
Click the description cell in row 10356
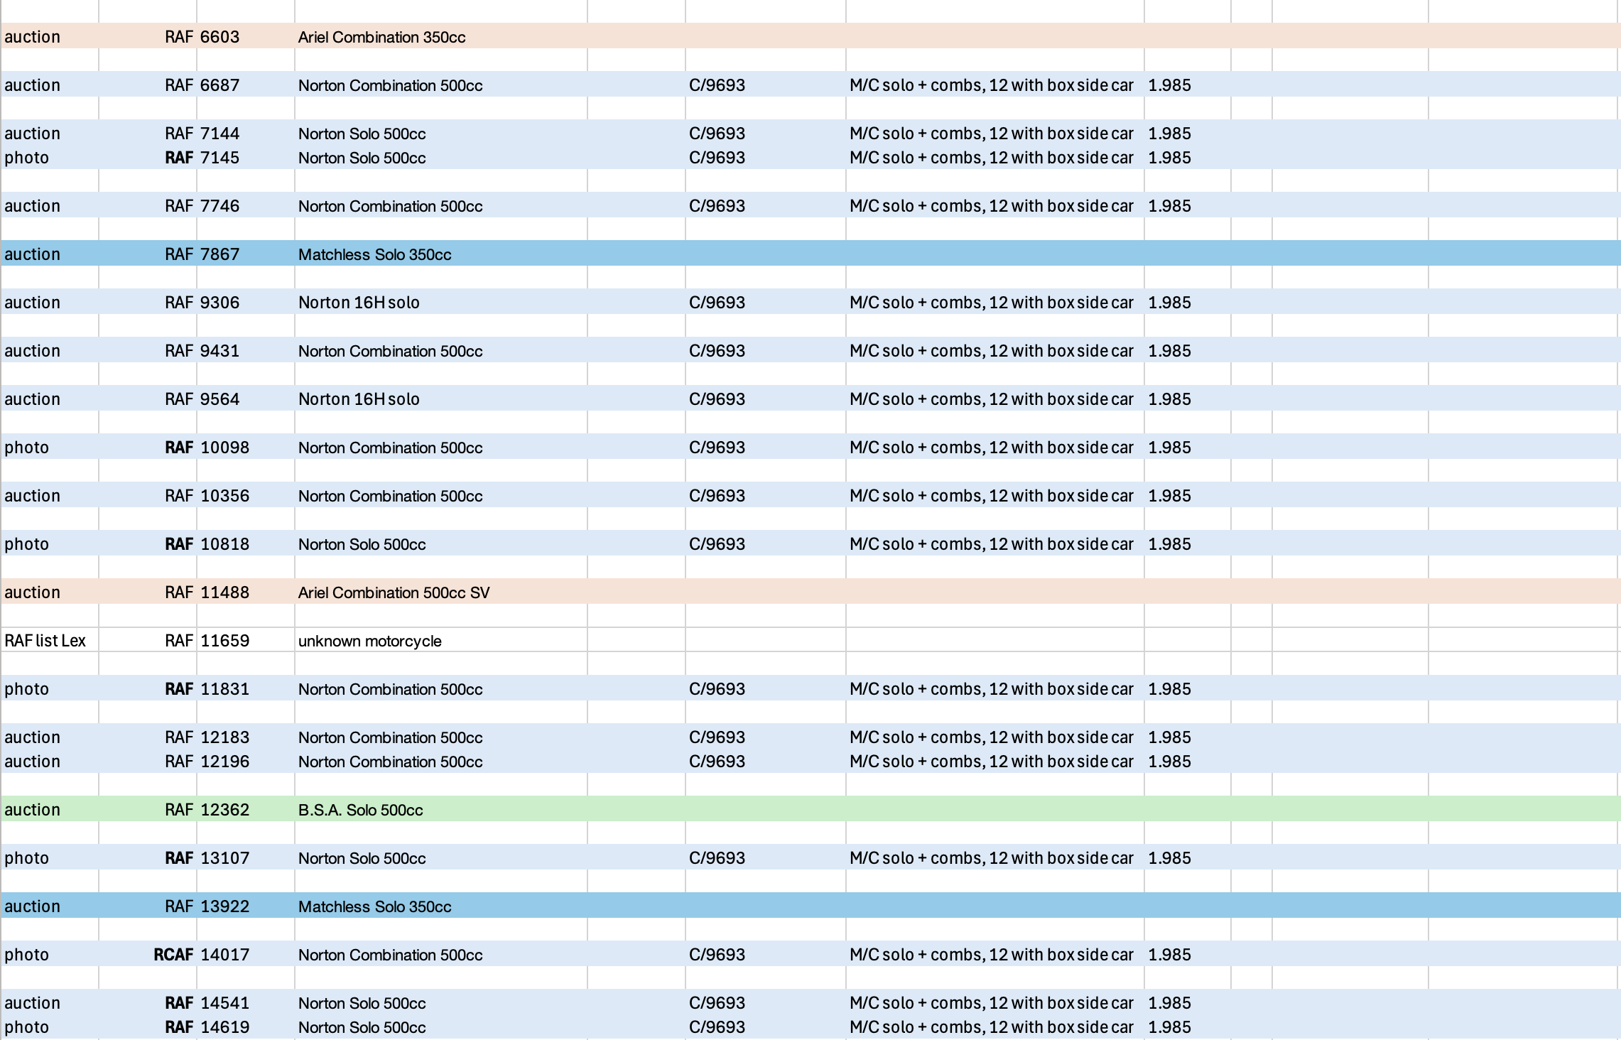[994, 495]
